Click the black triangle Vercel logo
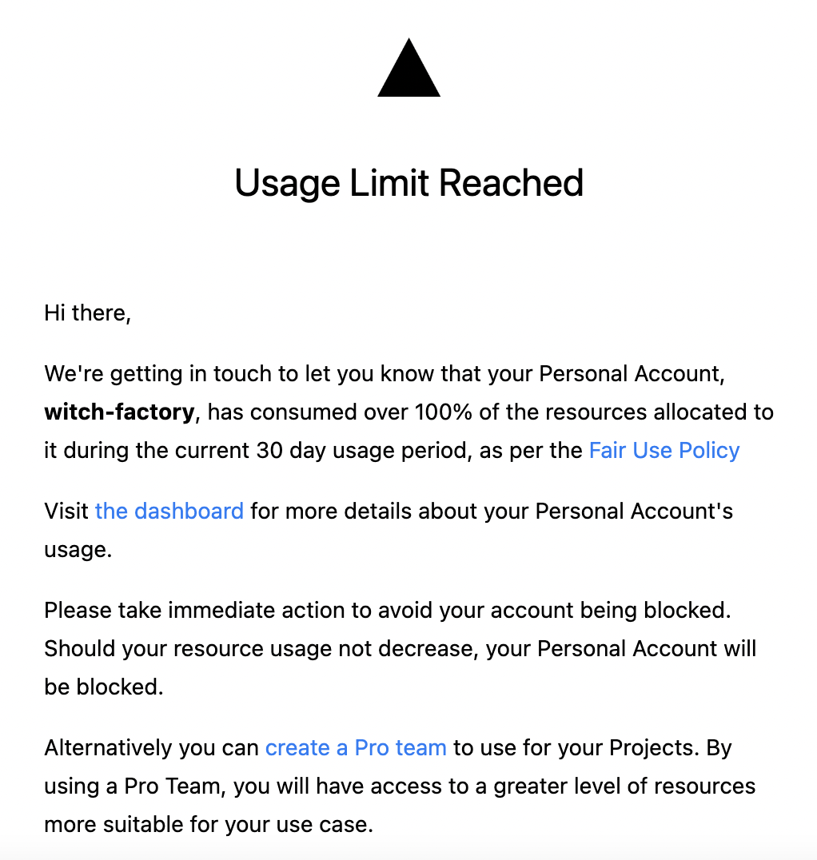The height and width of the screenshot is (860, 817). point(408,70)
